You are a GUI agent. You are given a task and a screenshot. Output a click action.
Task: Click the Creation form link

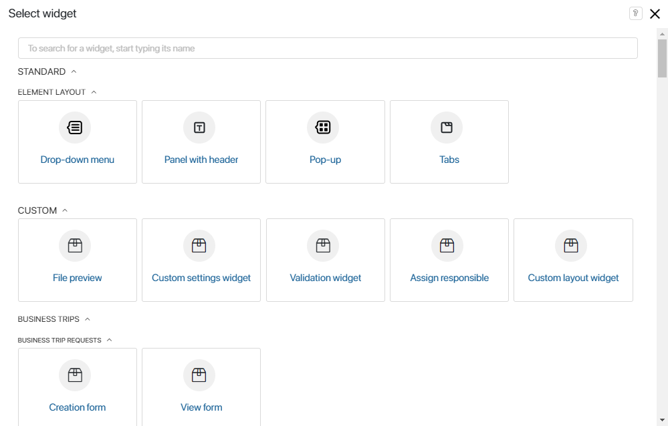click(78, 407)
